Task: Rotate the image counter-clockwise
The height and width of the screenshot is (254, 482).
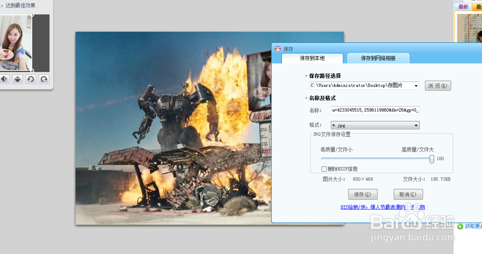Action: [x=31, y=79]
